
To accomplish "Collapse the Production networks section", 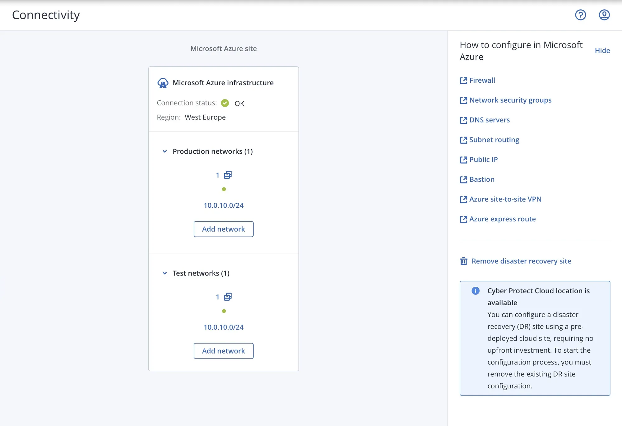I will coord(165,151).
